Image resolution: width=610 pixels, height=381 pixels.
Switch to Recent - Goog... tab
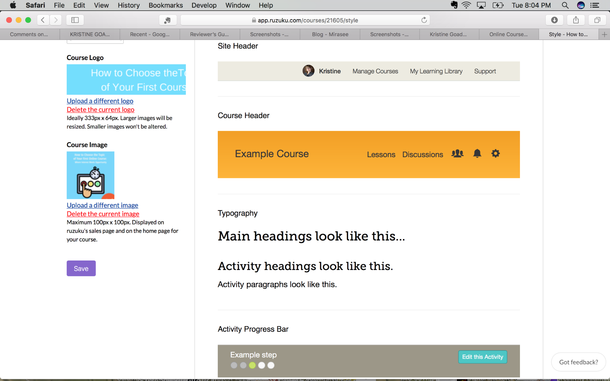tap(150, 34)
